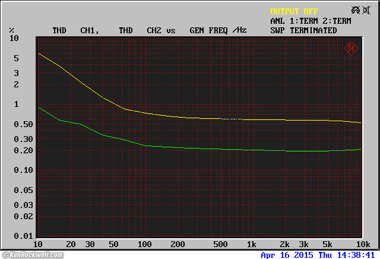Image resolution: width=380 pixels, height=259 pixels.
Task: Click the Y-axis value 2
Action: pos(16,84)
